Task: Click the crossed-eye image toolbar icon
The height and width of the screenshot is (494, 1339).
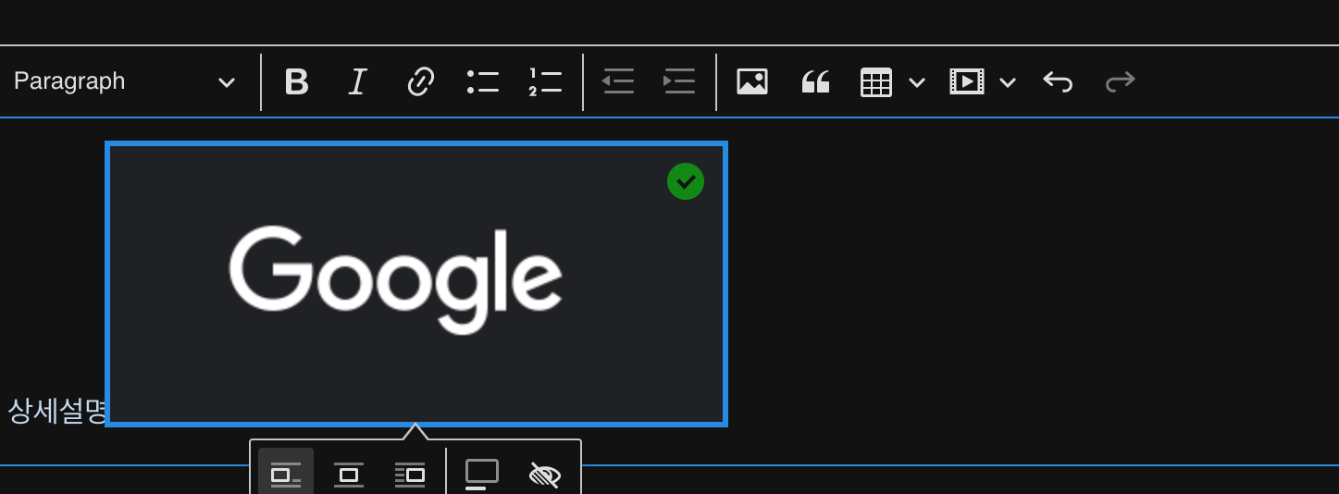Action: pos(544,474)
